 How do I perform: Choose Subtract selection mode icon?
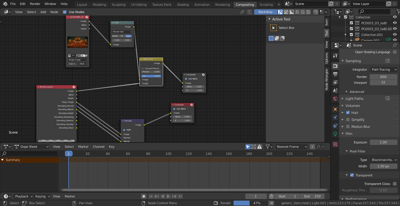coord(282,38)
